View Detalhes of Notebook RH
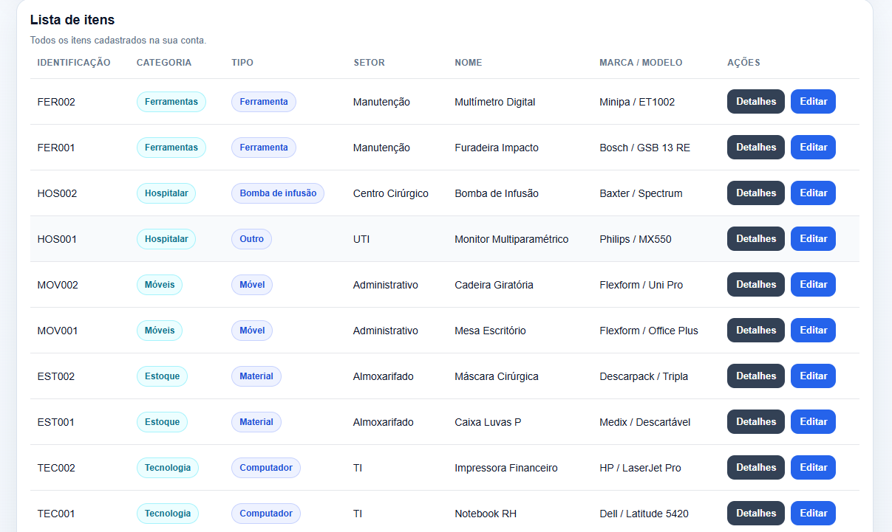 click(756, 514)
